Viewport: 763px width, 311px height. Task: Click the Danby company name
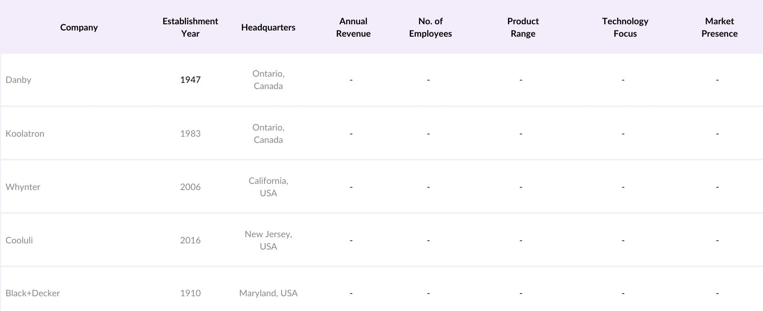[19, 80]
